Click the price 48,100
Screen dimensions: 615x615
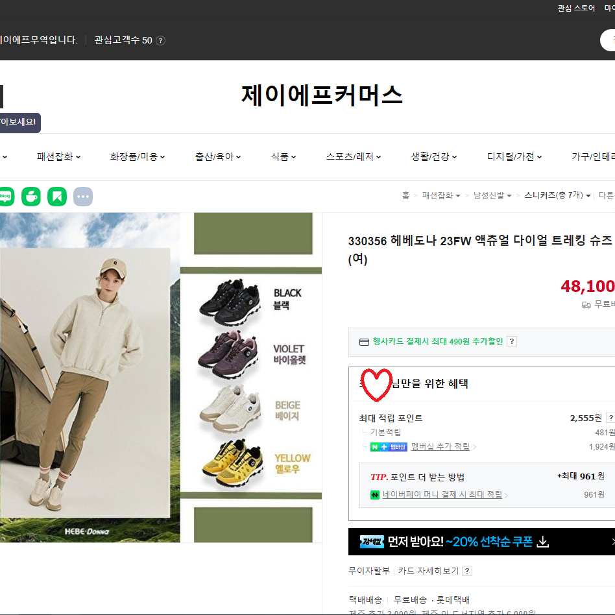(x=588, y=286)
